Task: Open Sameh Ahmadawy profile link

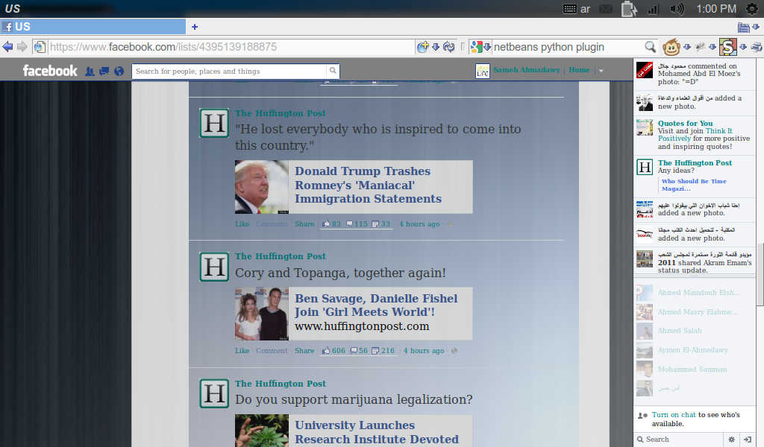Action: point(526,70)
